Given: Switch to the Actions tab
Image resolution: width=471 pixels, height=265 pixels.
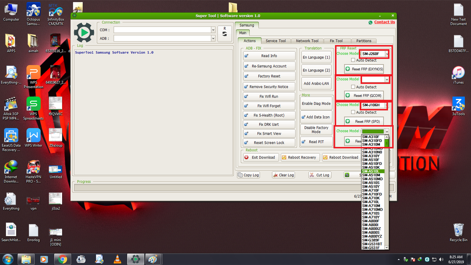Looking at the screenshot, I should pos(249,41).
